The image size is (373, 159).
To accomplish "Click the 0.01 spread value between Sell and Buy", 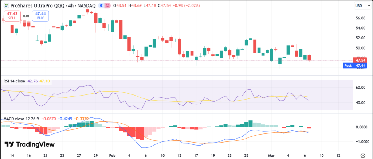I will [26, 16].
